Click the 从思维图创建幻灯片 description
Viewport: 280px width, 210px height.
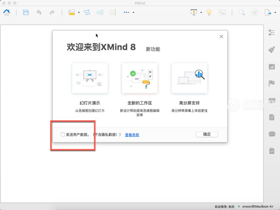[90, 111]
